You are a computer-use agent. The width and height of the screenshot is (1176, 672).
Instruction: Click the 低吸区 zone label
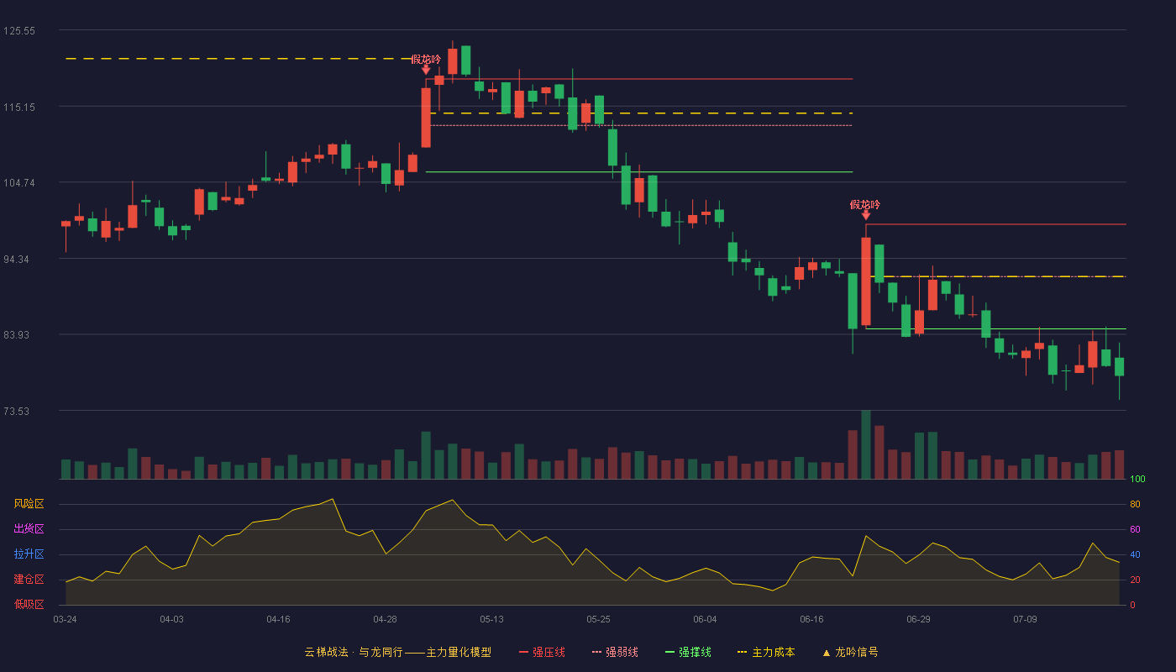point(29,604)
